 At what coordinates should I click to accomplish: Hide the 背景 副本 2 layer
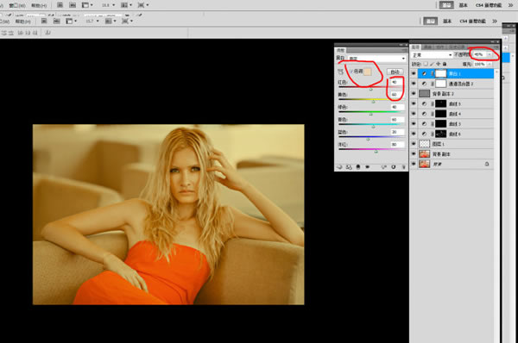[x=414, y=94]
